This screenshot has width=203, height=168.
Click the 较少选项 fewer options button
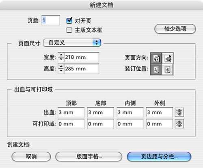[x=175, y=29]
